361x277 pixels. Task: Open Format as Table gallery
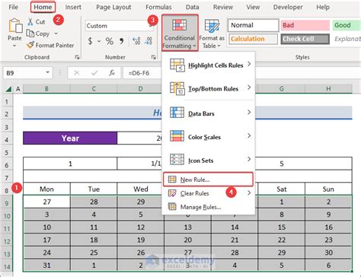click(212, 33)
